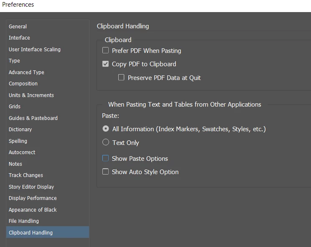311x247 pixels.
Task: Select All Information paste radio option
Action: tap(106, 129)
